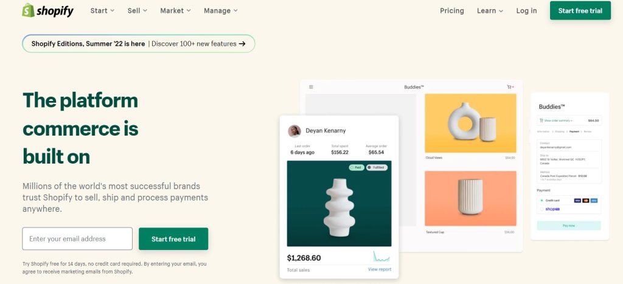Select the Shop Pay radio option
623x284 pixels.
[x=541, y=209]
